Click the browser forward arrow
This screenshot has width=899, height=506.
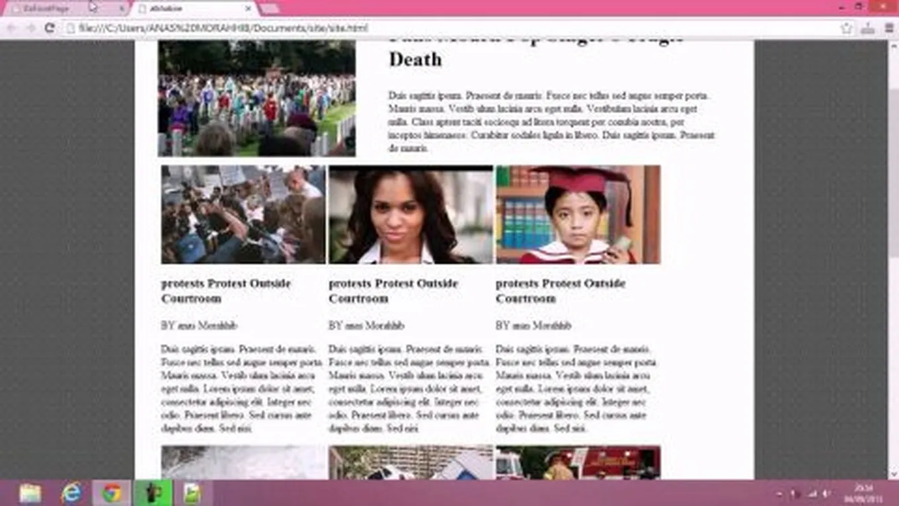(x=30, y=28)
